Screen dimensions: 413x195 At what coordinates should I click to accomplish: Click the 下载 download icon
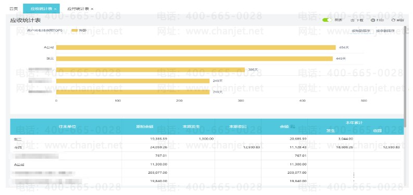(x=353, y=20)
